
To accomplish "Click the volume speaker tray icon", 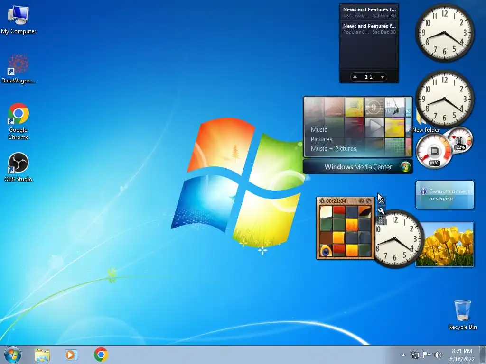I will [438, 355].
